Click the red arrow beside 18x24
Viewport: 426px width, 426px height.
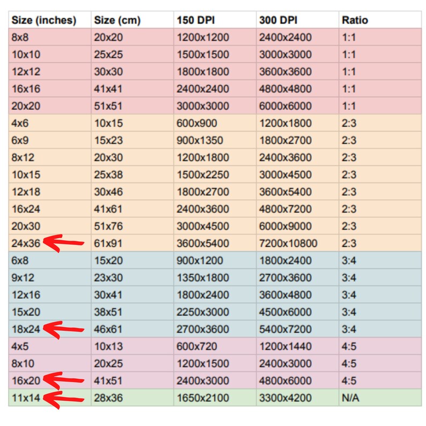63,329
